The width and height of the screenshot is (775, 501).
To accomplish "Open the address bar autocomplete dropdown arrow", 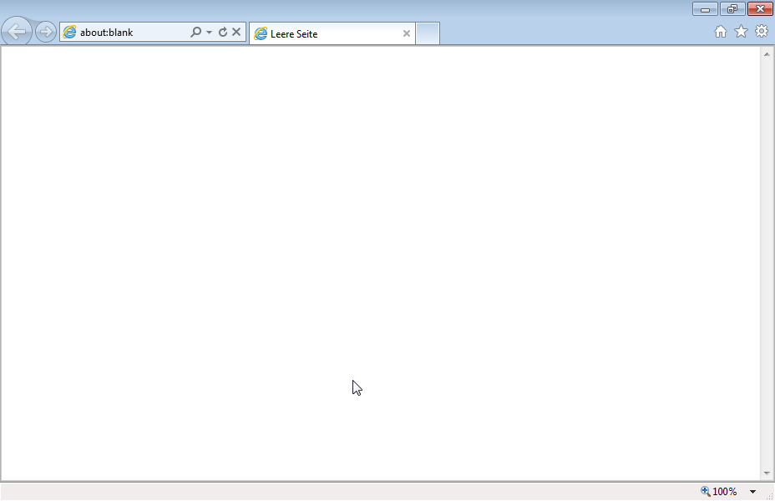I will 209,33.
